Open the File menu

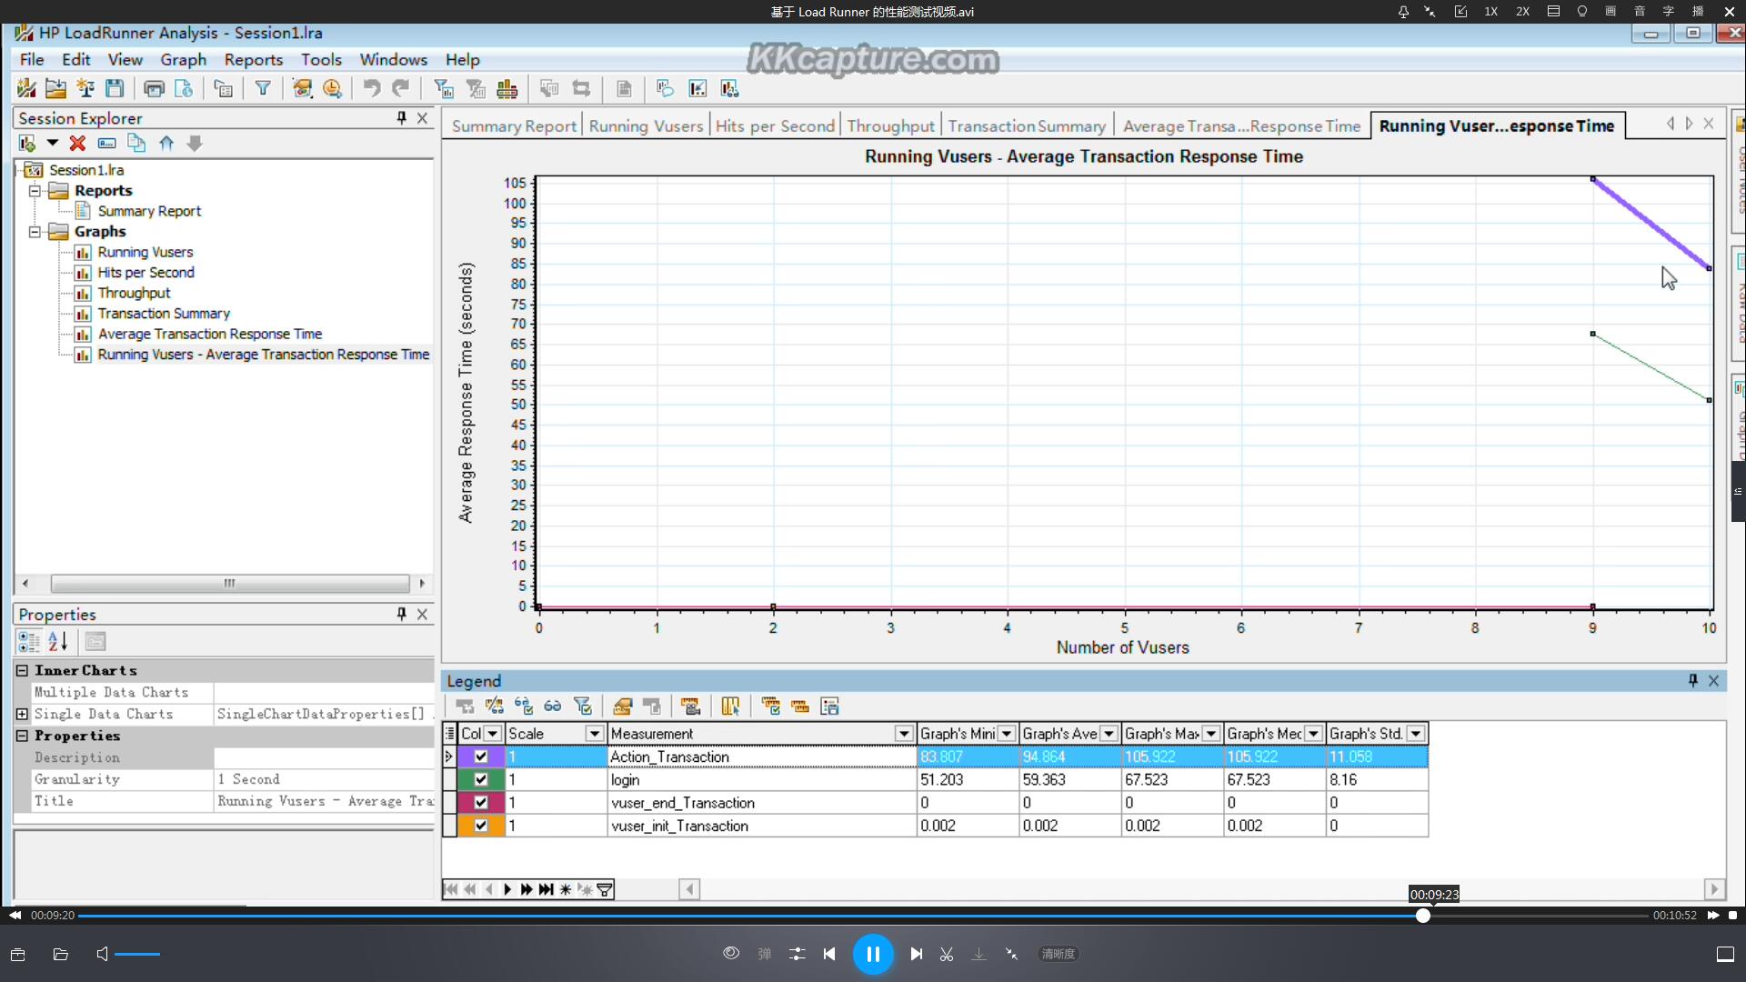point(32,59)
